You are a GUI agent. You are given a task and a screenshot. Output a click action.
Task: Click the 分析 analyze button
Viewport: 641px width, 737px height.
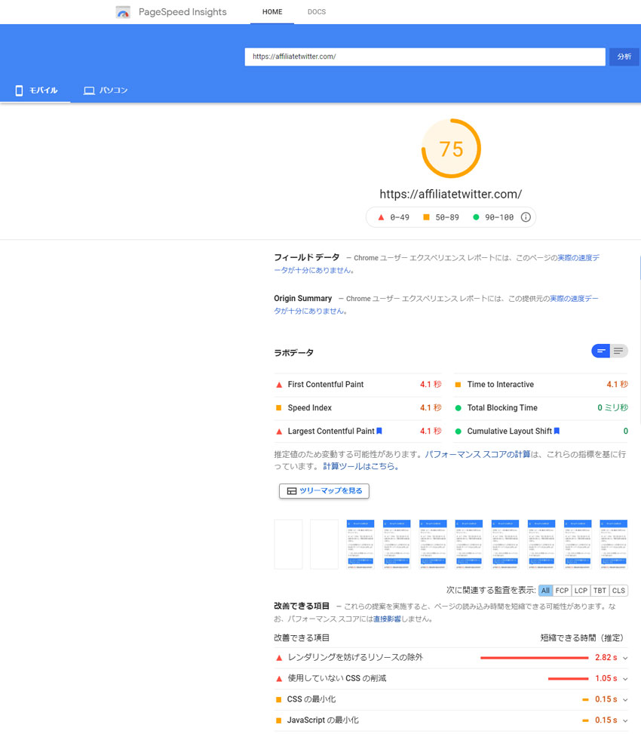(x=624, y=57)
